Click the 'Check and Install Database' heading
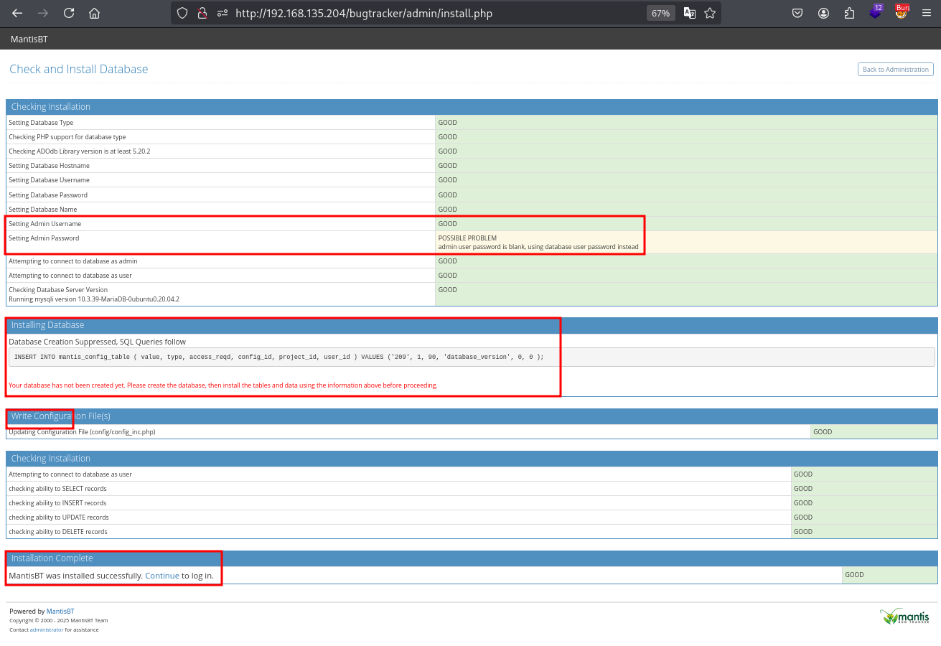 point(79,70)
